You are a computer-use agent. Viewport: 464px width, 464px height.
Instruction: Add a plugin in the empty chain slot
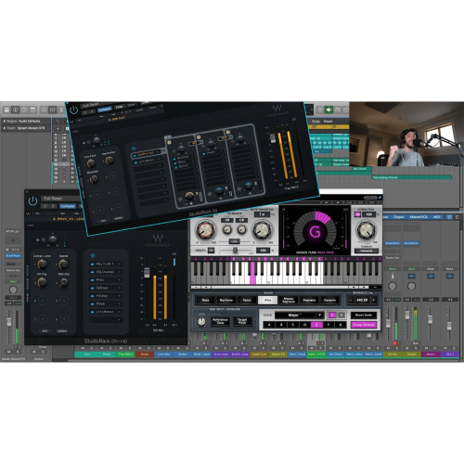tap(106, 320)
